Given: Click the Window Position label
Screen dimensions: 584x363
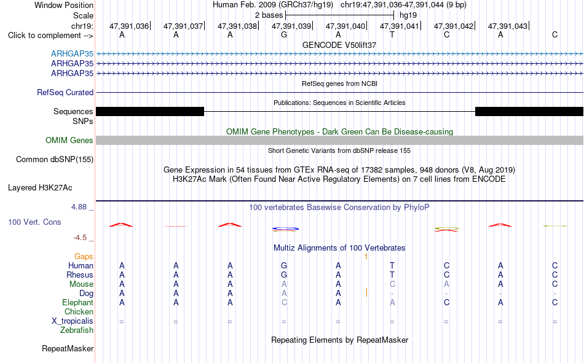Looking at the screenshot, I should (x=64, y=5).
